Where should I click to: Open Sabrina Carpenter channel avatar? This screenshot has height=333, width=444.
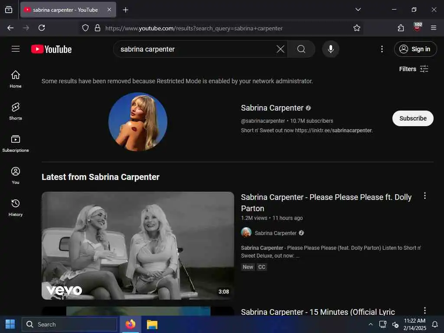point(138,122)
